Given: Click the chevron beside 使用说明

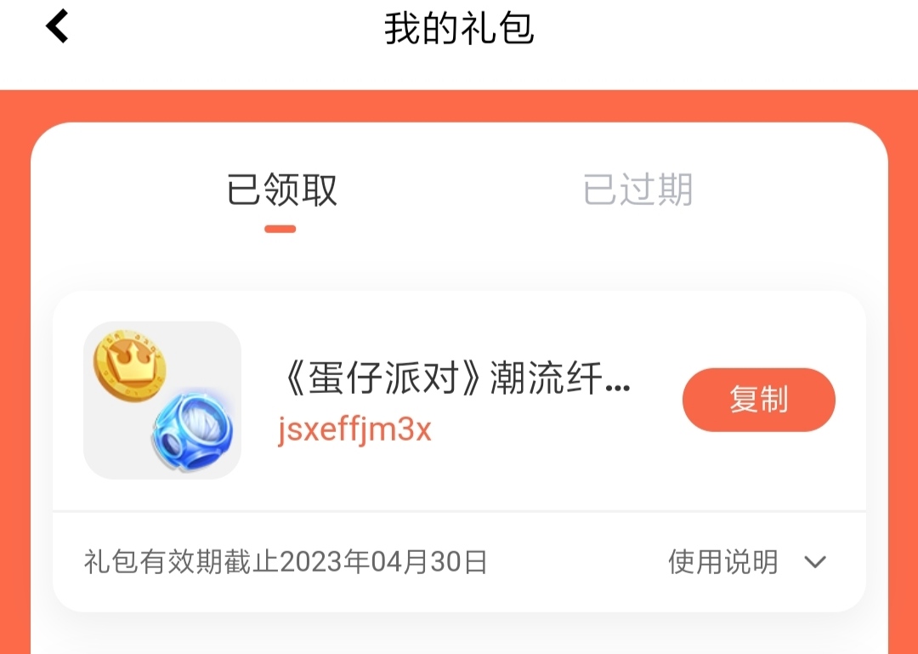Looking at the screenshot, I should (x=815, y=563).
